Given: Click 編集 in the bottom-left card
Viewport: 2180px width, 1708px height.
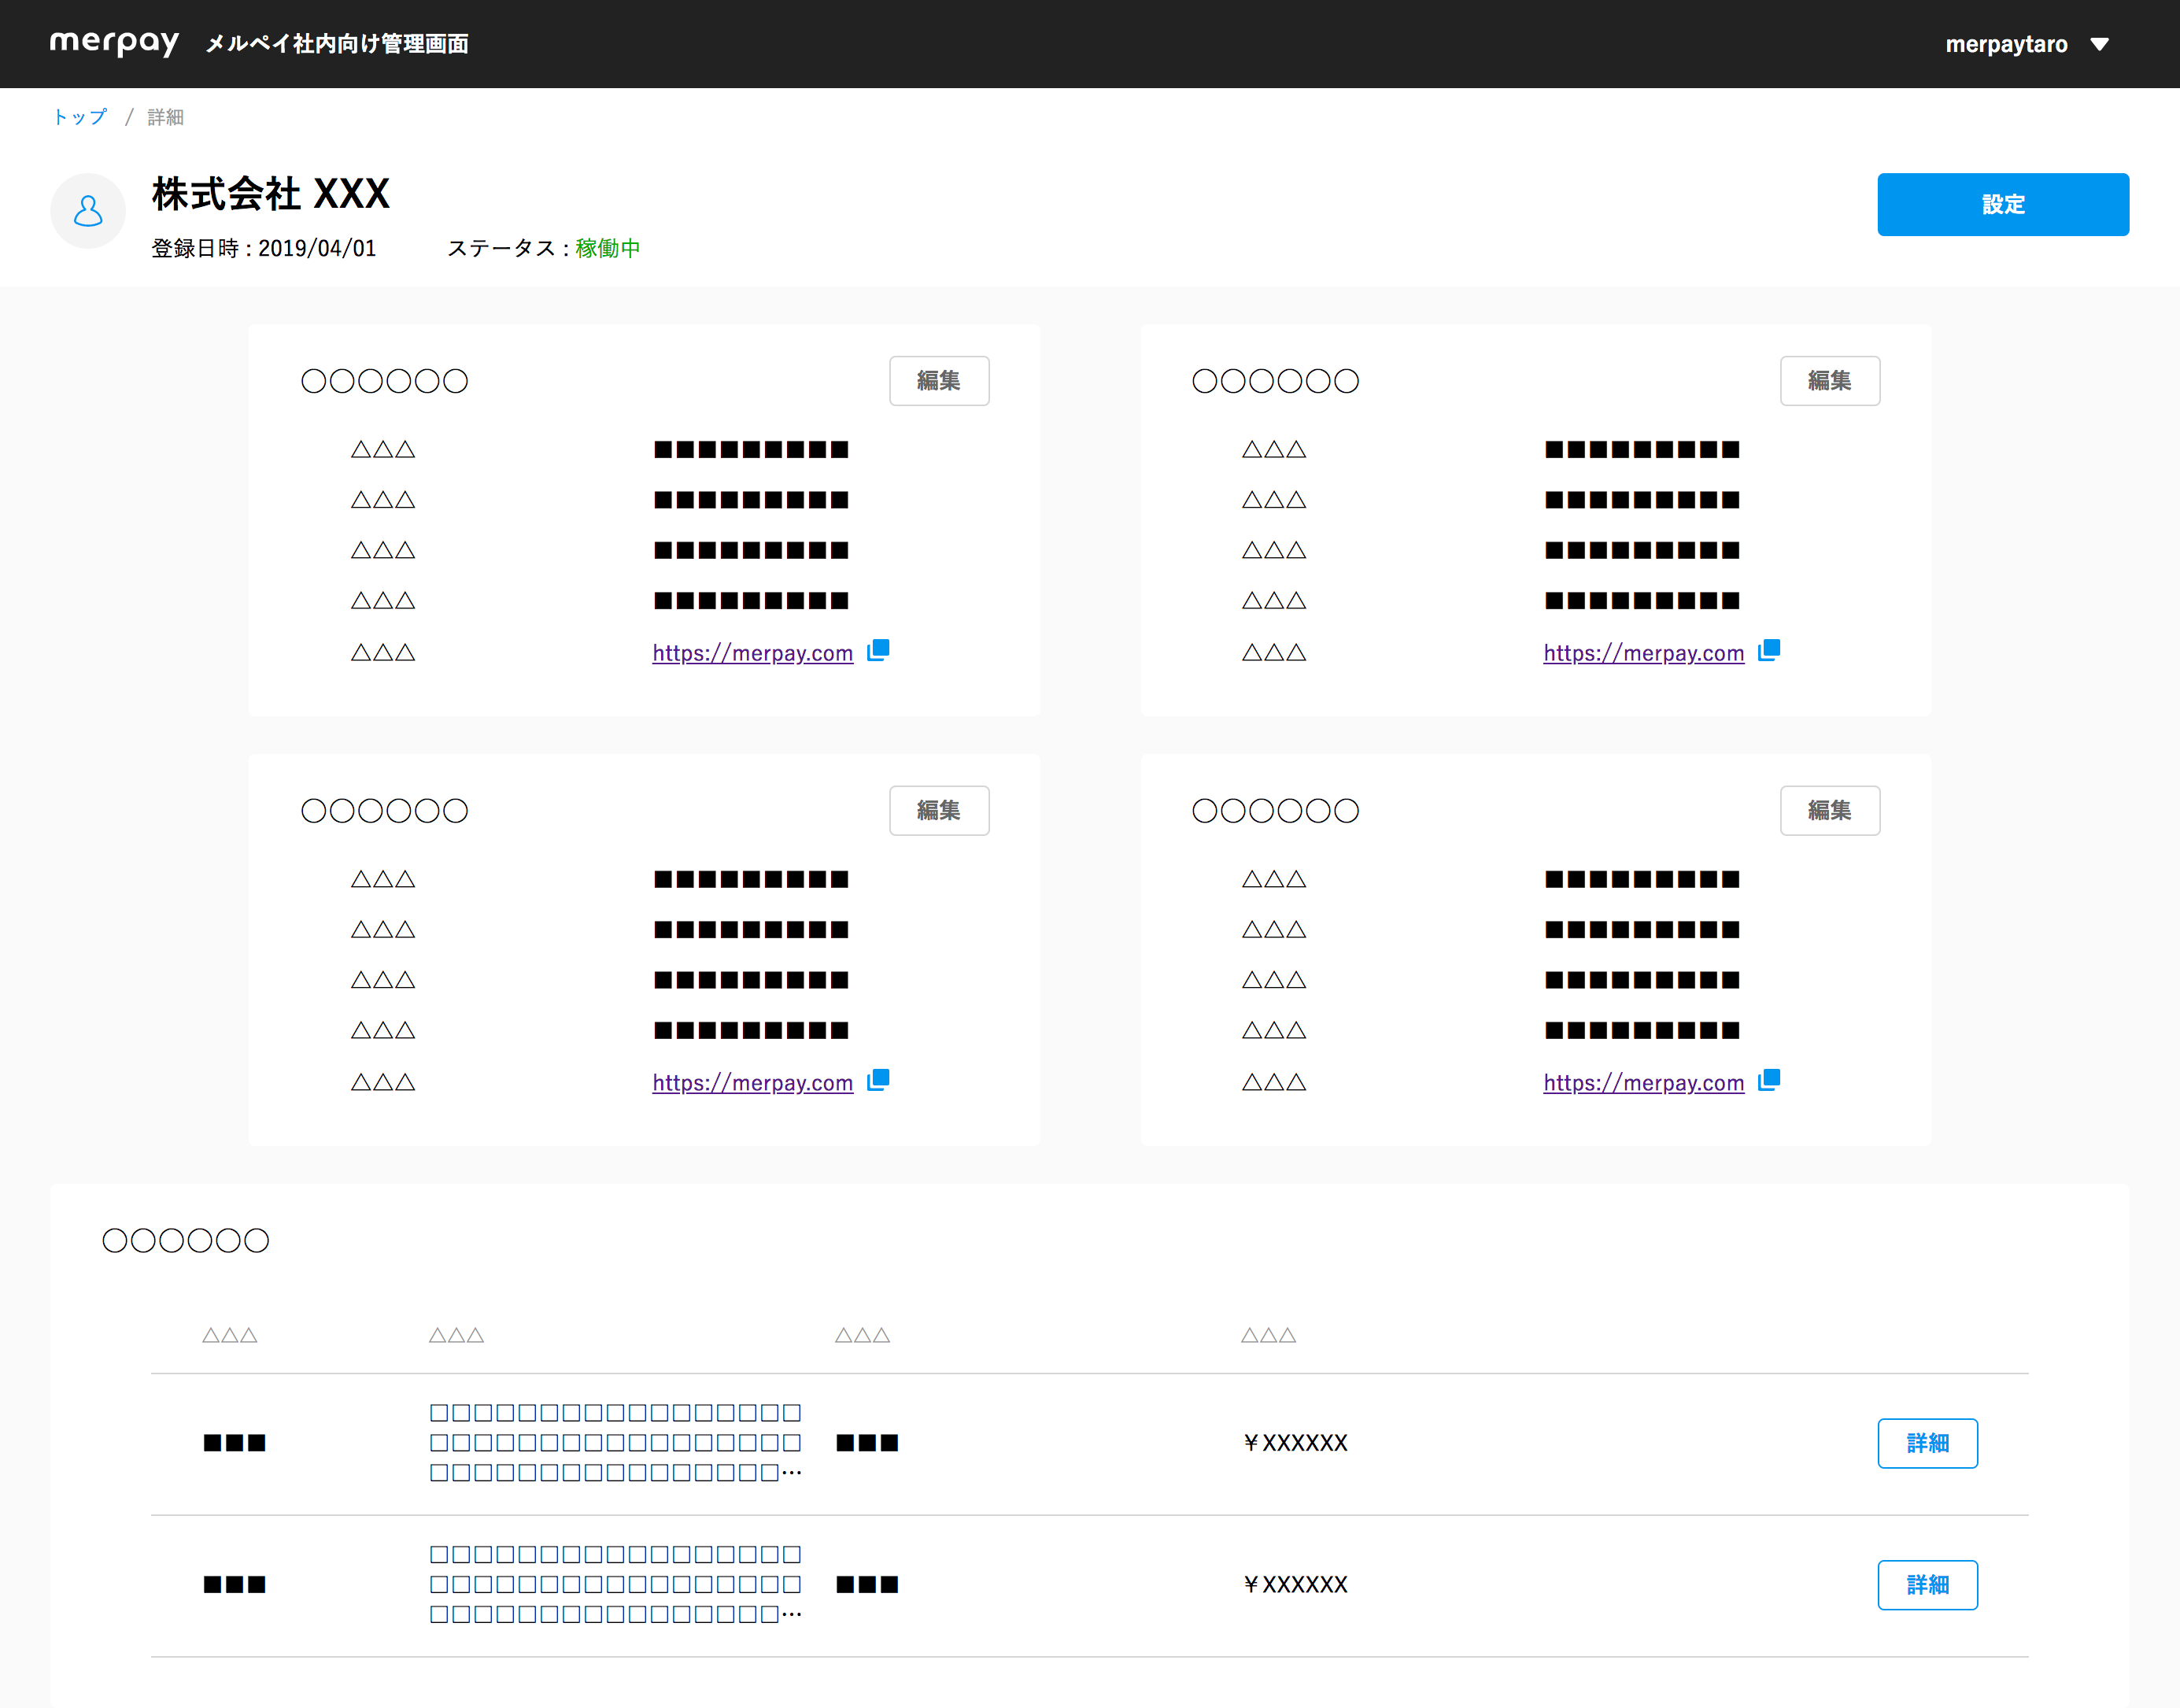Looking at the screenshot, I should tap(939, 810).
